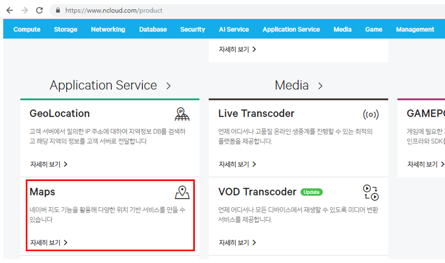Viewport: 445px width, 263px height.
Task: Open the Game nav menu
Action: point(374,29)
